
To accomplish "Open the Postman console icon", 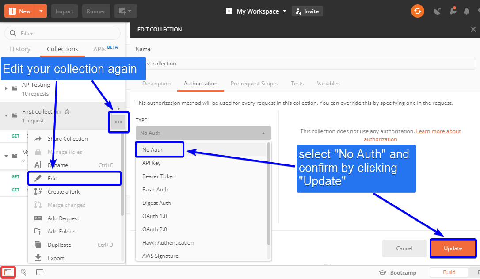I will pyautogui.click(x=40, y=272).
